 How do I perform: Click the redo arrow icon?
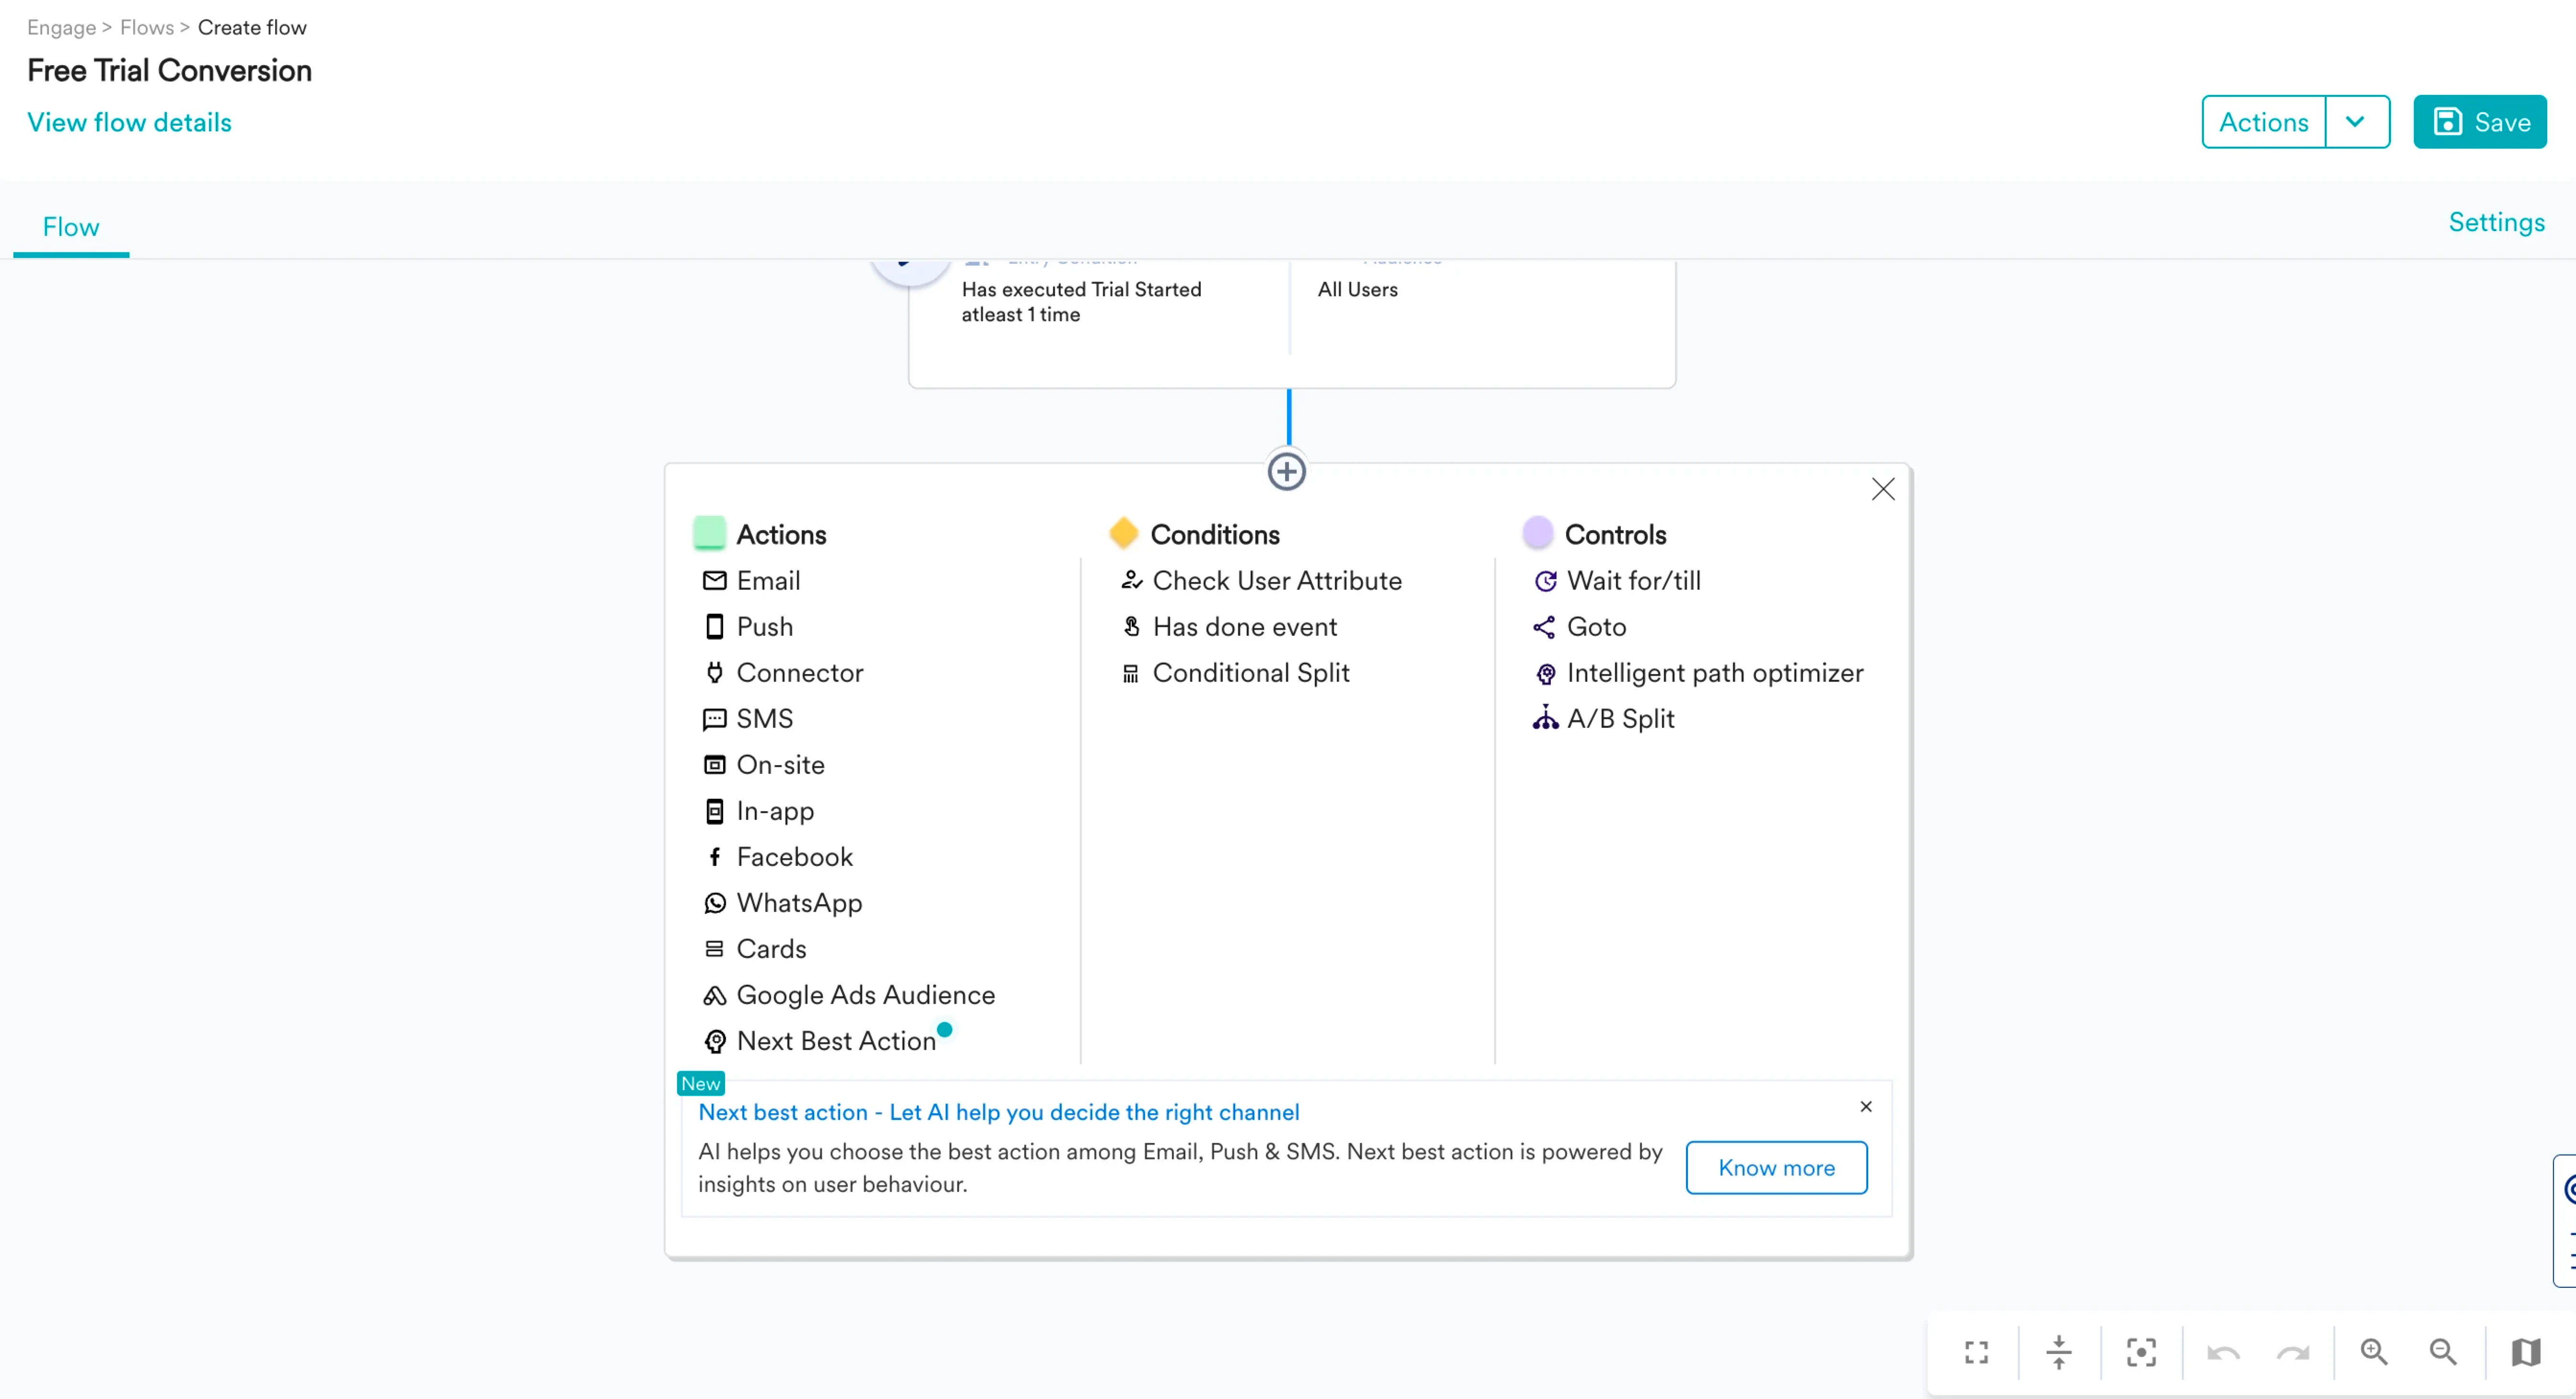(2292, 1353)
